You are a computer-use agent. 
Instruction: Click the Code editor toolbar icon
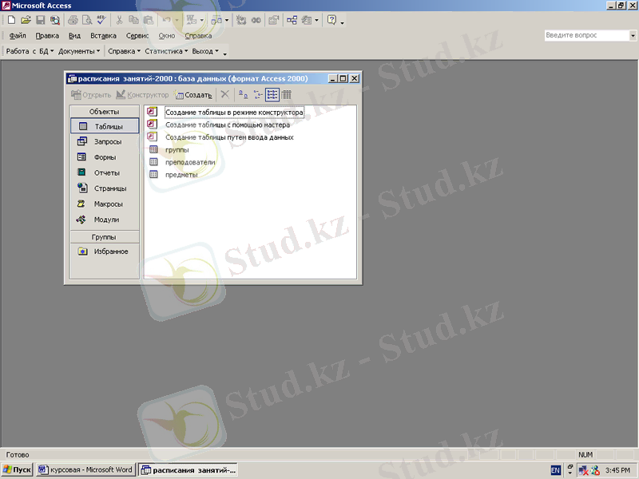[241, 20]
